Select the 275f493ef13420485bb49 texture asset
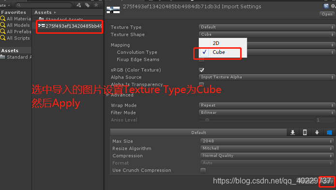The width and height of the screenshot is (336, 190). click(70, 26)
